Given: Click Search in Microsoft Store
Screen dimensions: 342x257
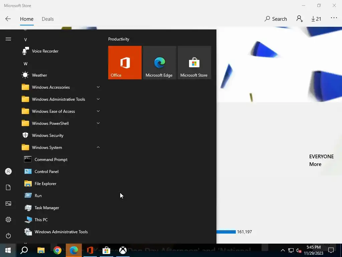Looking at the screenshot, I should pos(276,19).
